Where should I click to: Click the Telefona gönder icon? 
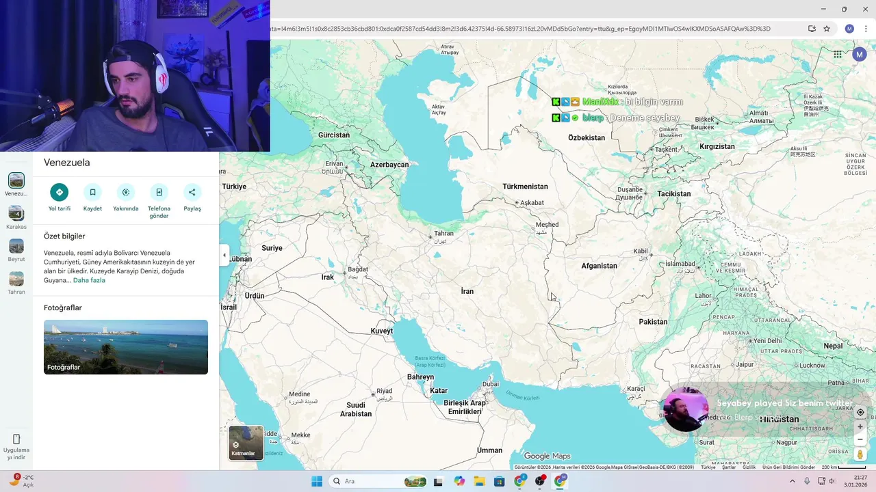[159, 192]
